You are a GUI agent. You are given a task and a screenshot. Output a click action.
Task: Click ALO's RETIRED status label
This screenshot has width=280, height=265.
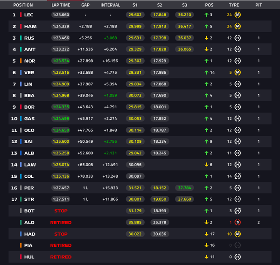(61, 223)
